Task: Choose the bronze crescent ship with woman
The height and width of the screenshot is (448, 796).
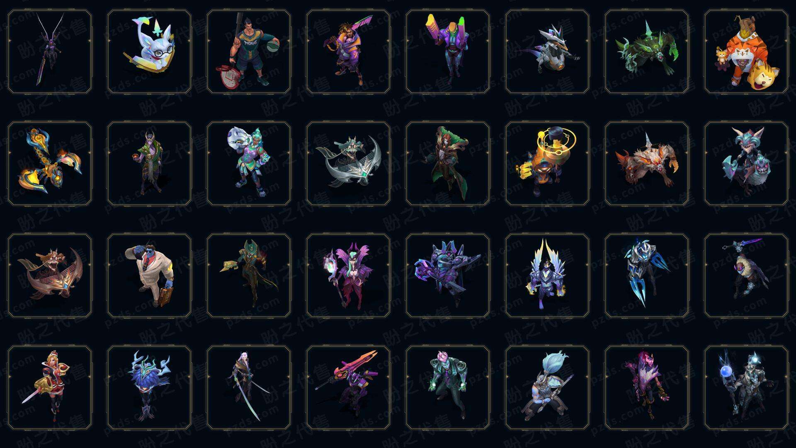Action: point(50,275)
